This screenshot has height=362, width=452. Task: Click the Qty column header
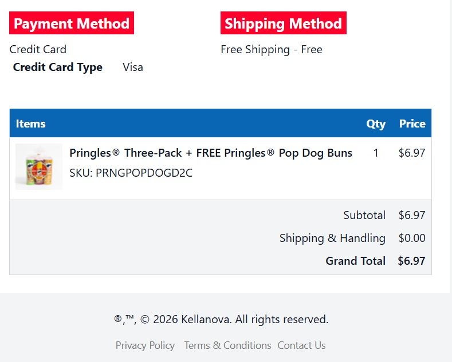click(x=376, y=124)
